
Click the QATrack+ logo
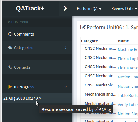point(30,8)
